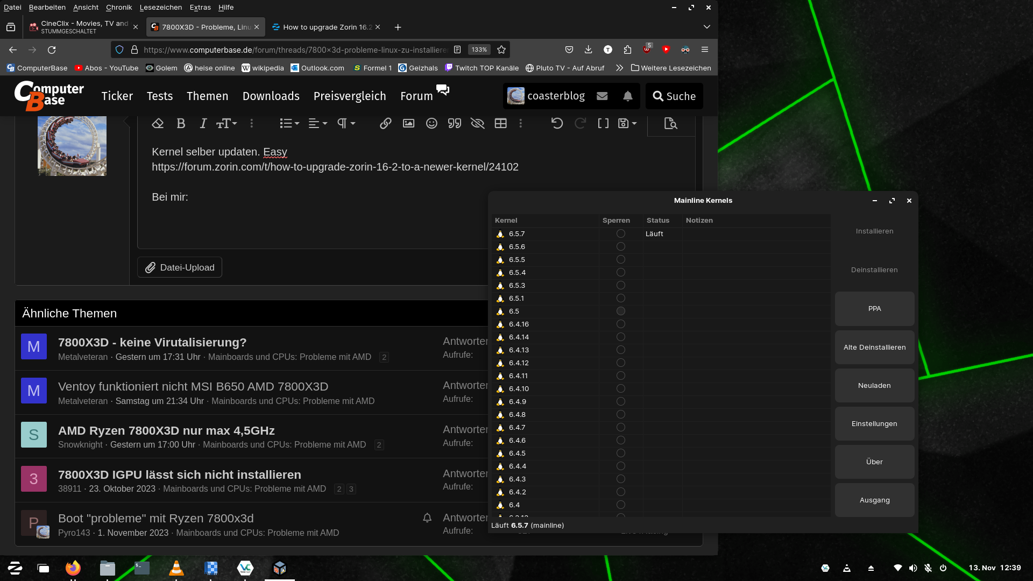
Task: Click the Italic formatting icon
Action: [203, 124]
